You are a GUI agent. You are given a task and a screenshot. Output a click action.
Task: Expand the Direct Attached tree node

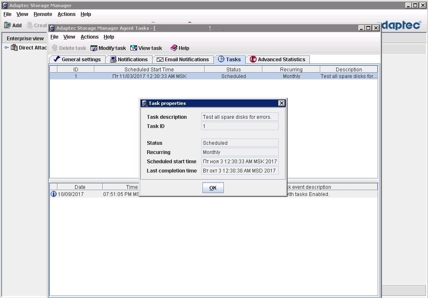pos(7,48)
